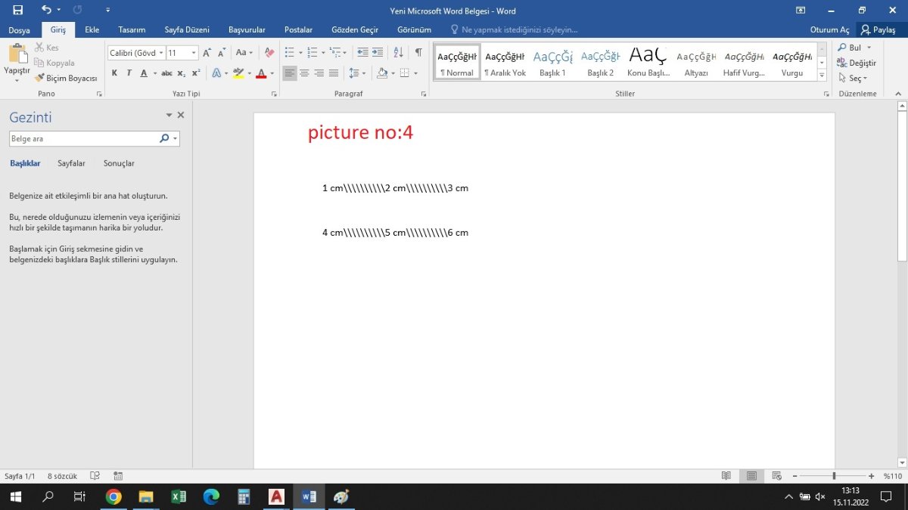
Task: Click the Undo arrow icon
Action: point(47,11)
